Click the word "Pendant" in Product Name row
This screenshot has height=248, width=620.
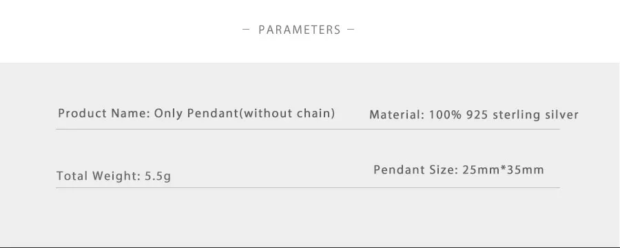point(213,114)
